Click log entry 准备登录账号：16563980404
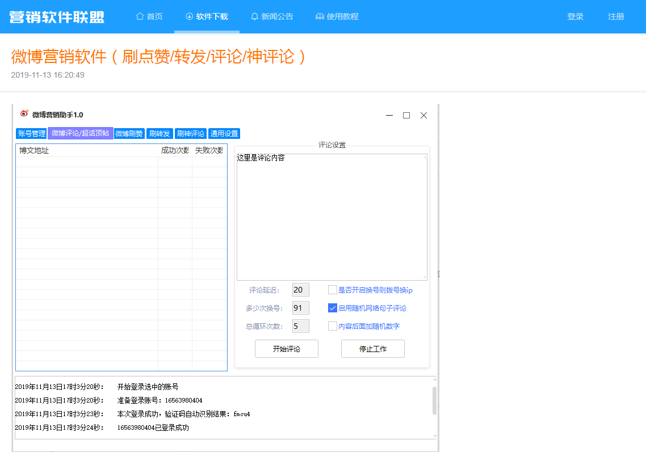Image resolution: width=646 pixels, height=453 pixels. point(160,400)
